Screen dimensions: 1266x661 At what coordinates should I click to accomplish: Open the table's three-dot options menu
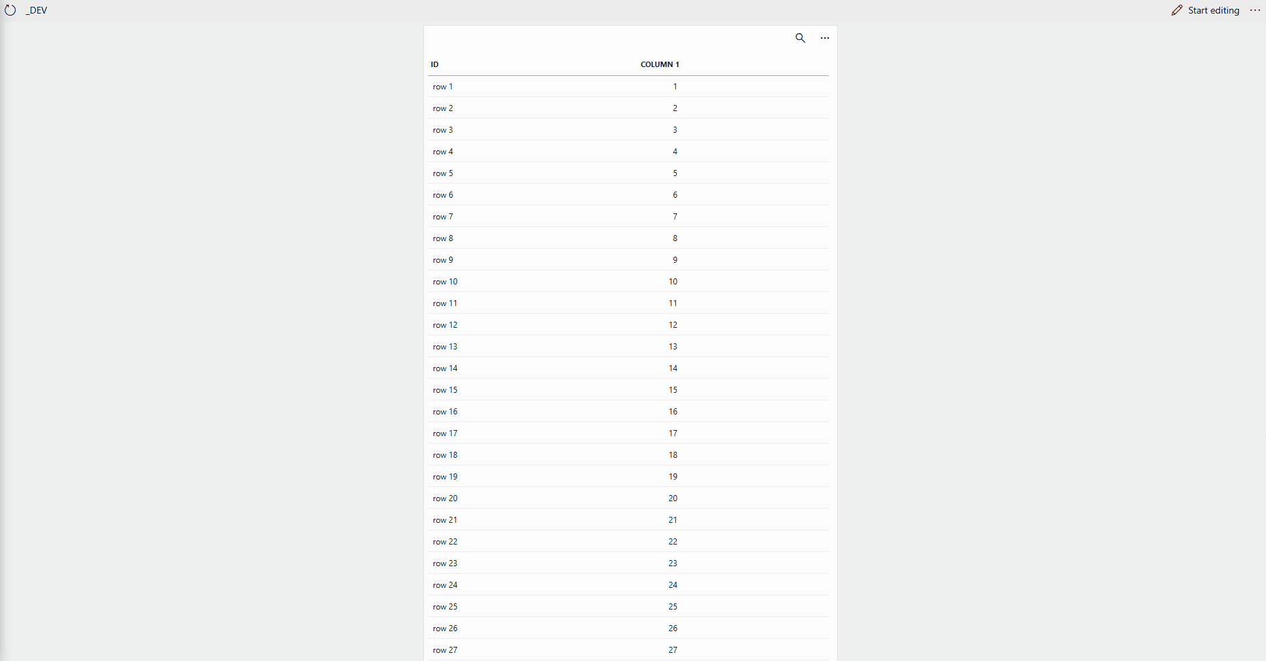click(x=824, y=38)
